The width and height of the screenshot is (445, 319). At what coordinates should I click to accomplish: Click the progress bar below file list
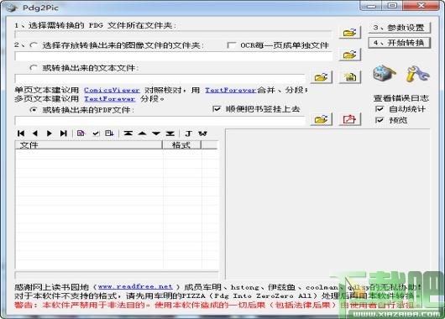coord(117,275)
